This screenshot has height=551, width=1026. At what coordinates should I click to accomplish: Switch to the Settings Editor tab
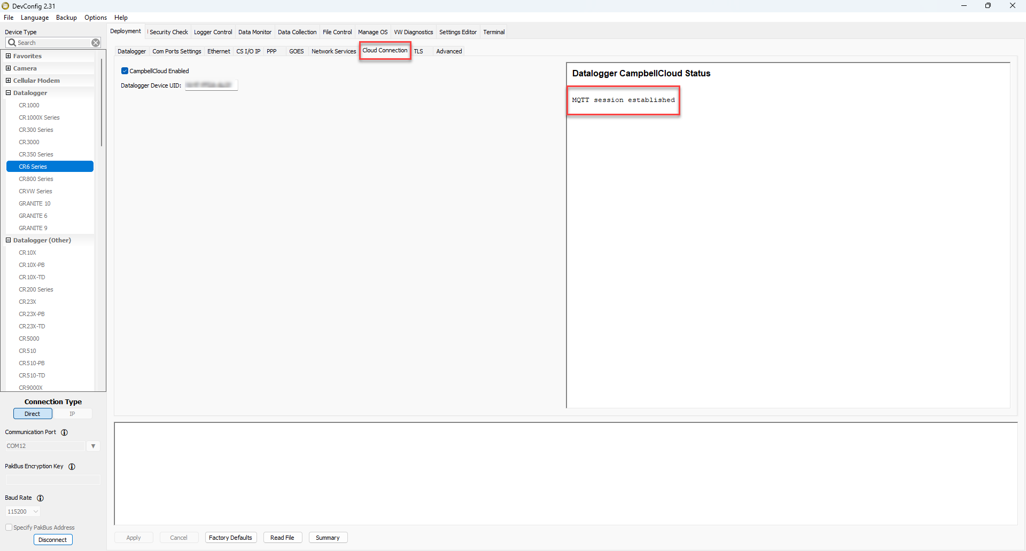point(458,32)
